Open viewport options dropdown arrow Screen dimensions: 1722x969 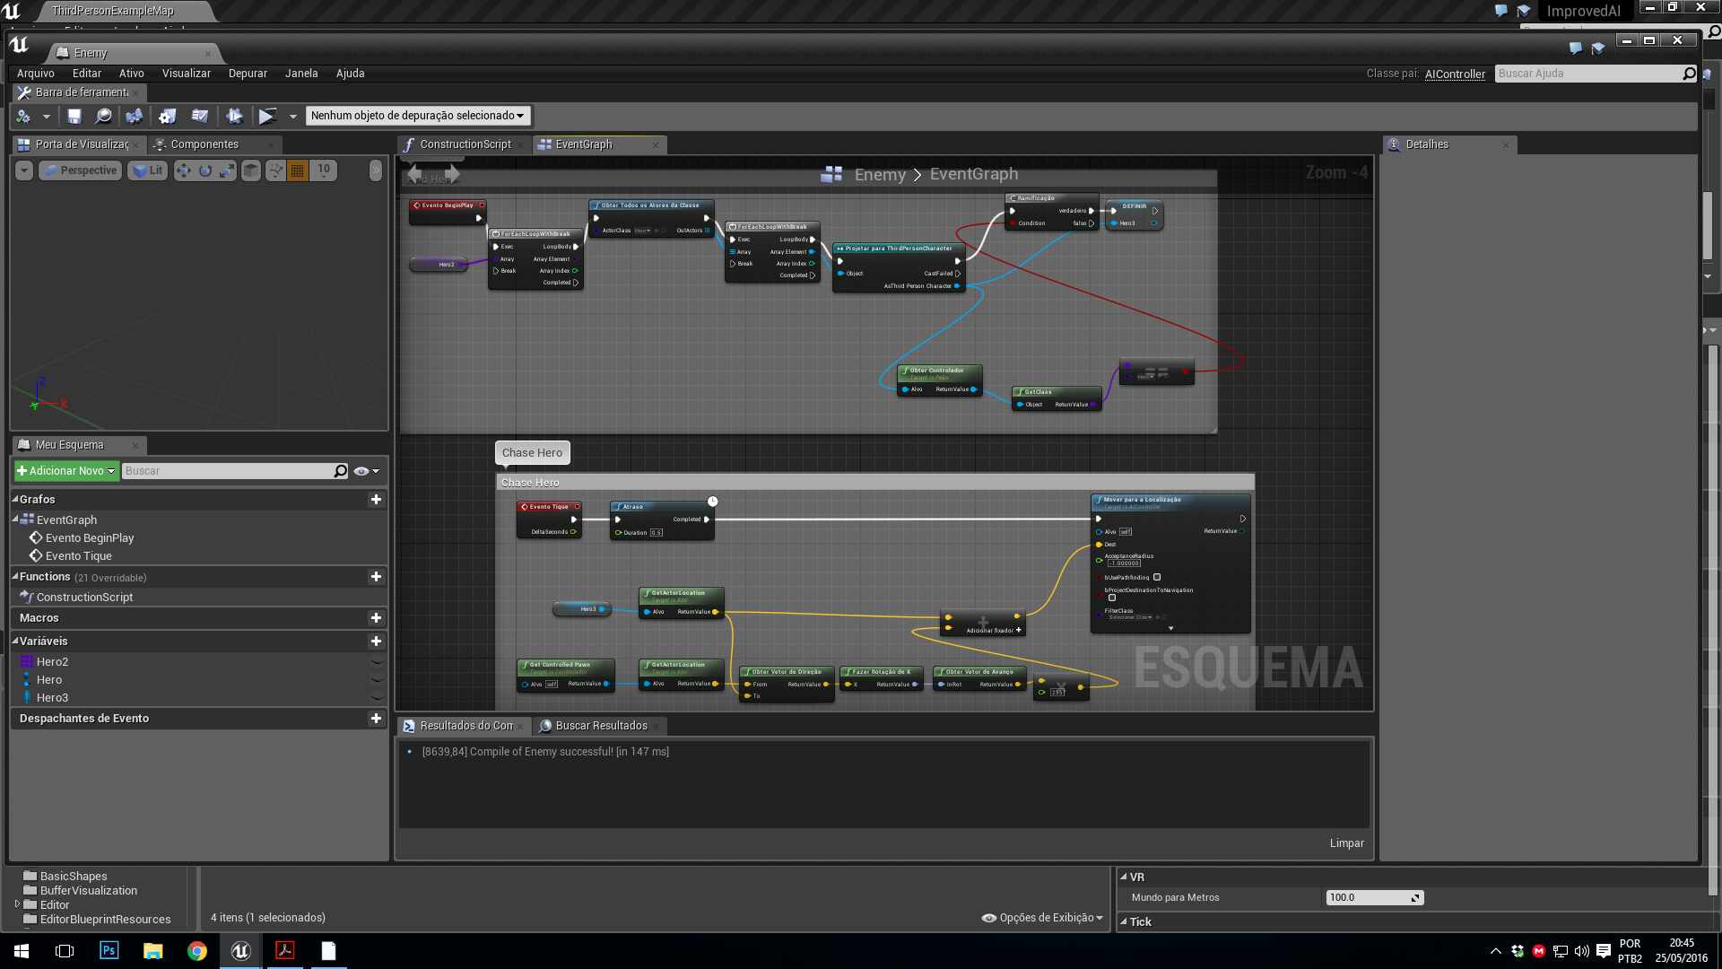24,170
